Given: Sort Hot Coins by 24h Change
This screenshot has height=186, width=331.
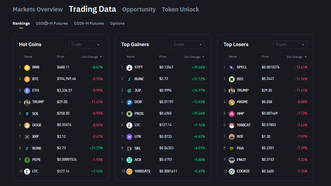Looking at the screenshot, I should pyautogui.click(x=92, y=57).
